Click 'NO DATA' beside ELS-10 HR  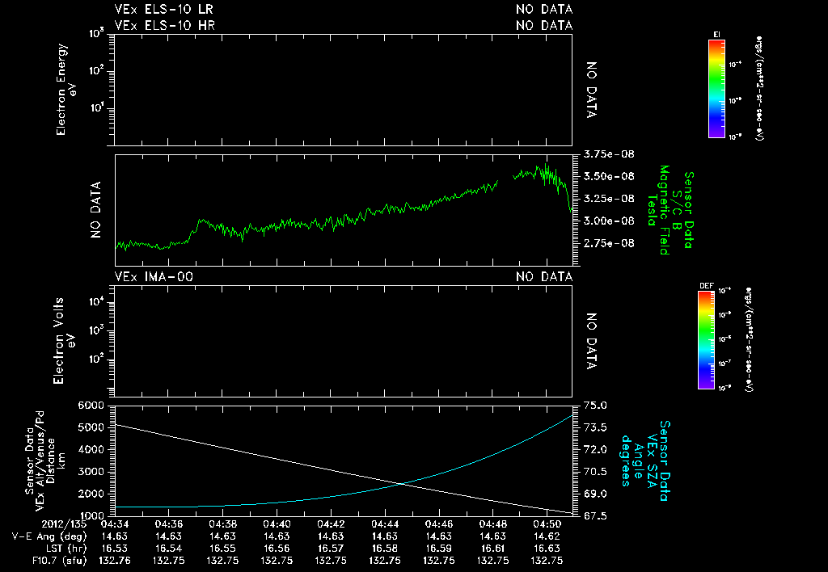coord(544,25)
